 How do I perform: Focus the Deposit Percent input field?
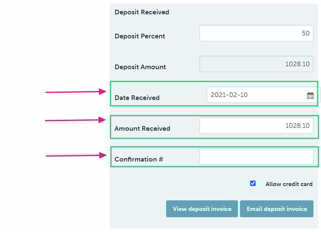(256, 34)
